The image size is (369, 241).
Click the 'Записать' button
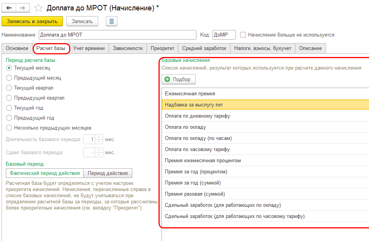(82, 21)
